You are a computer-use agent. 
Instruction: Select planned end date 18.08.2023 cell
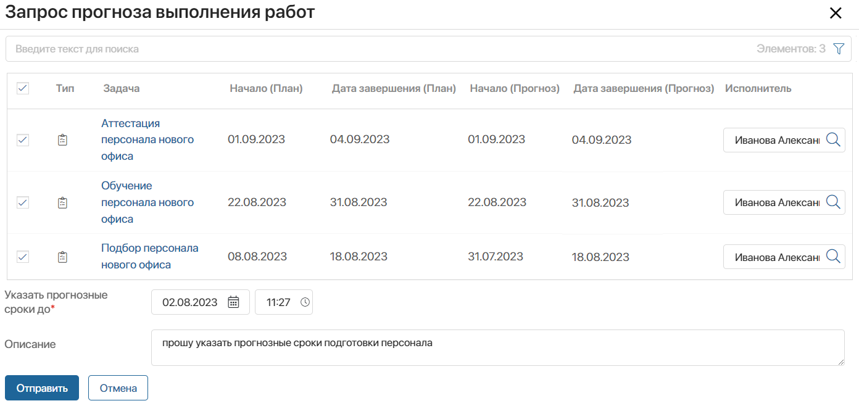click(359, 257)
